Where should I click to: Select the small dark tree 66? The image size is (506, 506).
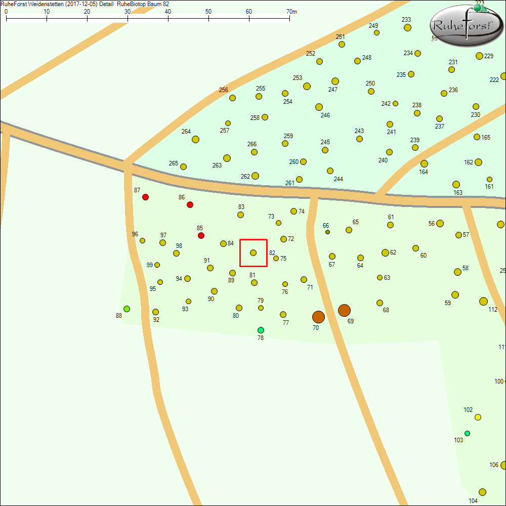[x=327, y=232]
